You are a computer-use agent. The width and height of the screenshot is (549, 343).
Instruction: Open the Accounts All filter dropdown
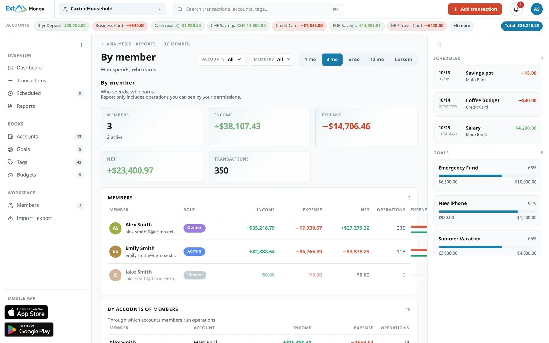point(222,59)
